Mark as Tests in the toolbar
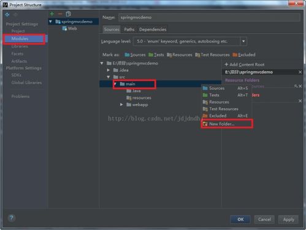This screenshot has height=230, width=306. (x=156, y=54)
